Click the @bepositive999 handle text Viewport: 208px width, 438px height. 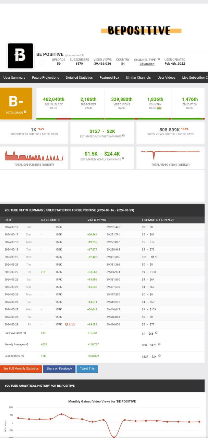[75, 55]
